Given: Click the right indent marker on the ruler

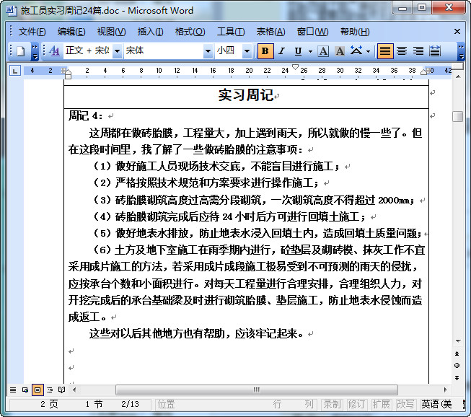Looking at the screenshot, I should 424,71.
